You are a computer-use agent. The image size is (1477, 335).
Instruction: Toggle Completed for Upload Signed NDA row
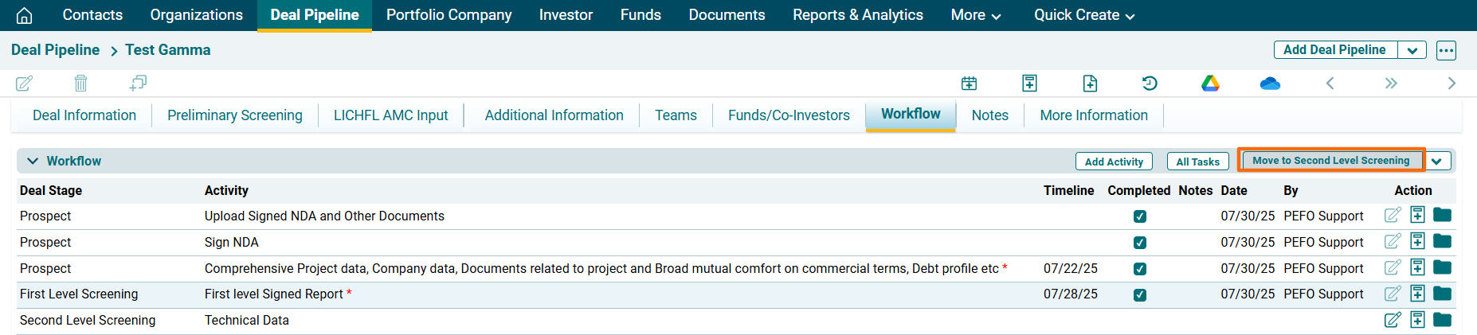[x=1140, y=216]
